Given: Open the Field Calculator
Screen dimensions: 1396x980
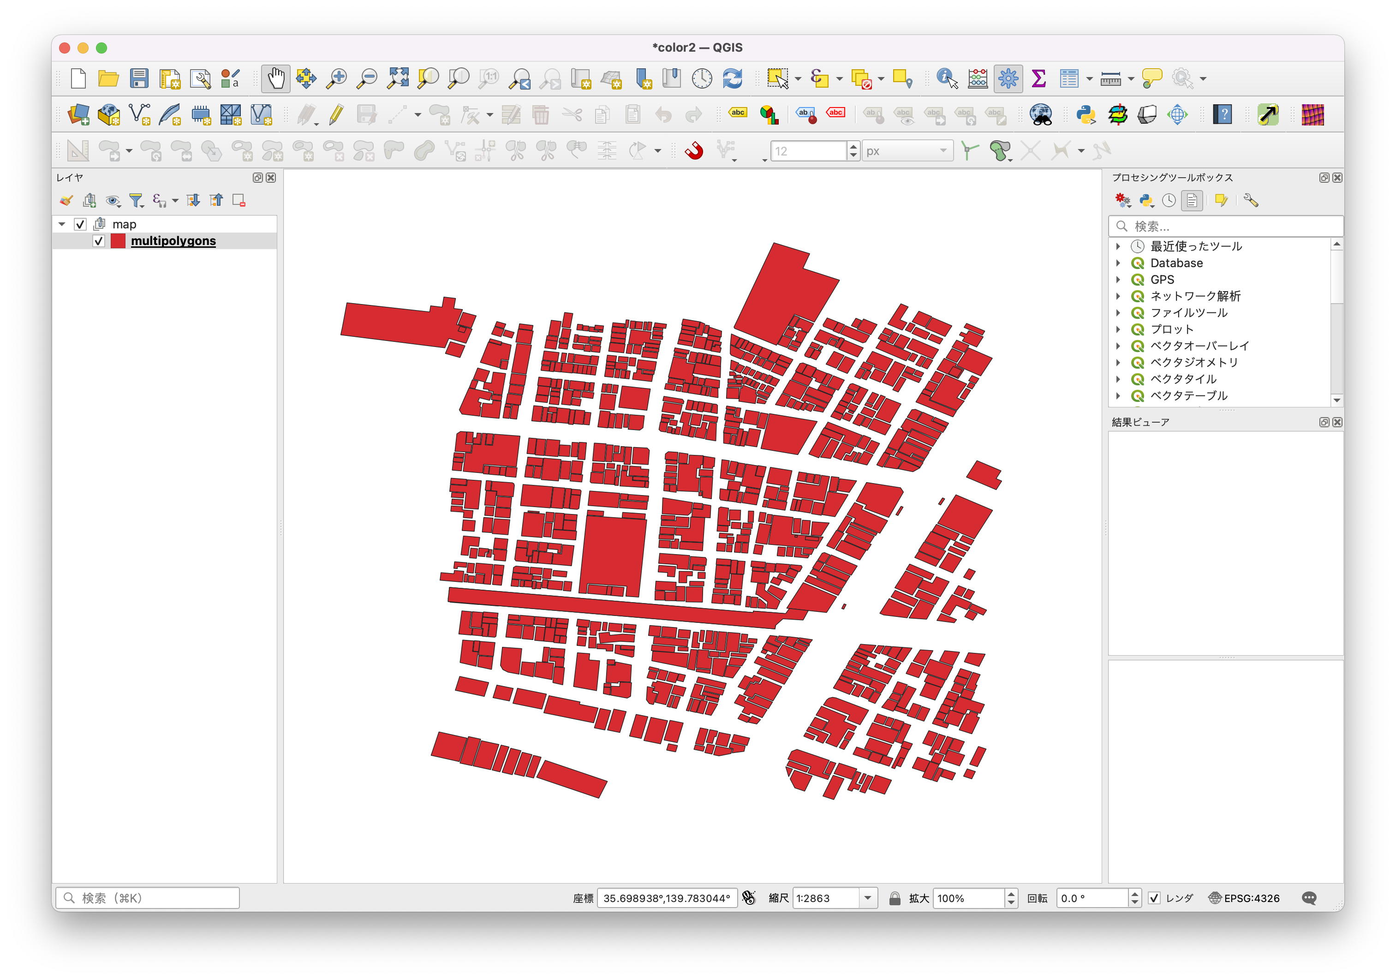Looking at the screenshot, I should 977,78.
